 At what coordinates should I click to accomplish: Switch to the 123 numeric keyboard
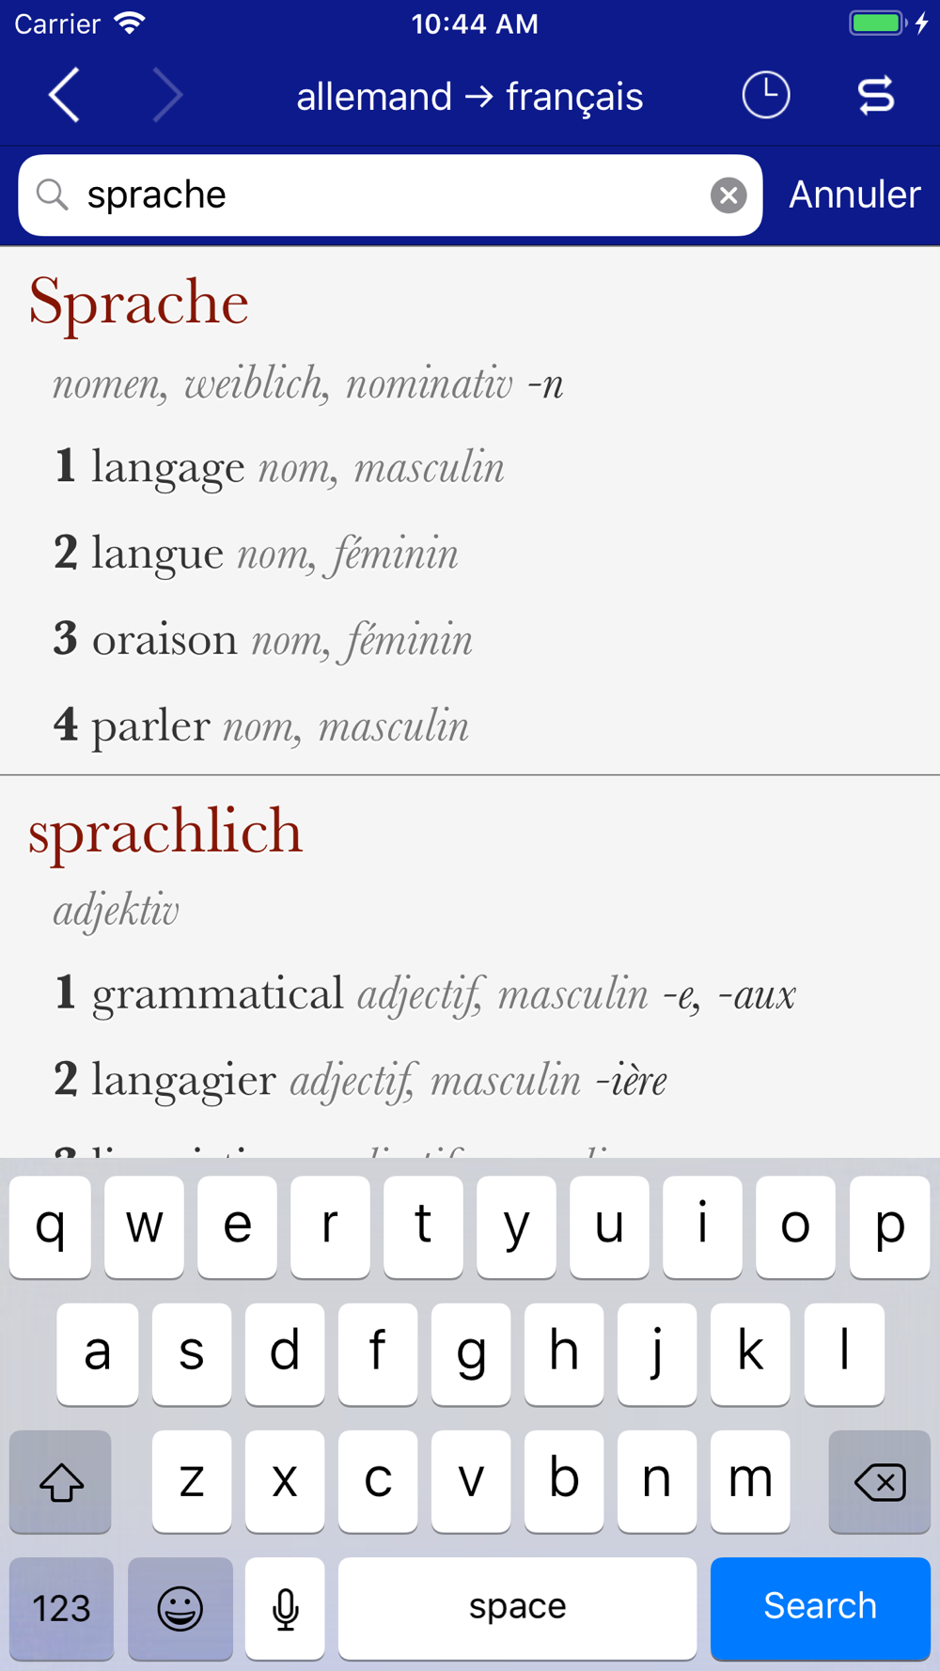62,1608
